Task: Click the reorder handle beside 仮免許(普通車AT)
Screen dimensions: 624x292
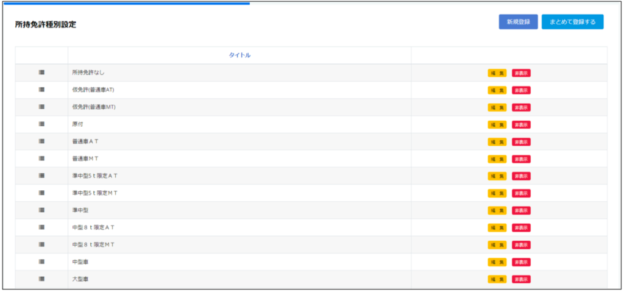Action: 41,90
